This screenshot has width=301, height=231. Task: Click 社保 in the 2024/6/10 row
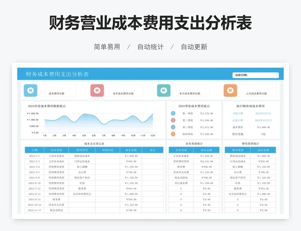[82, 183]
